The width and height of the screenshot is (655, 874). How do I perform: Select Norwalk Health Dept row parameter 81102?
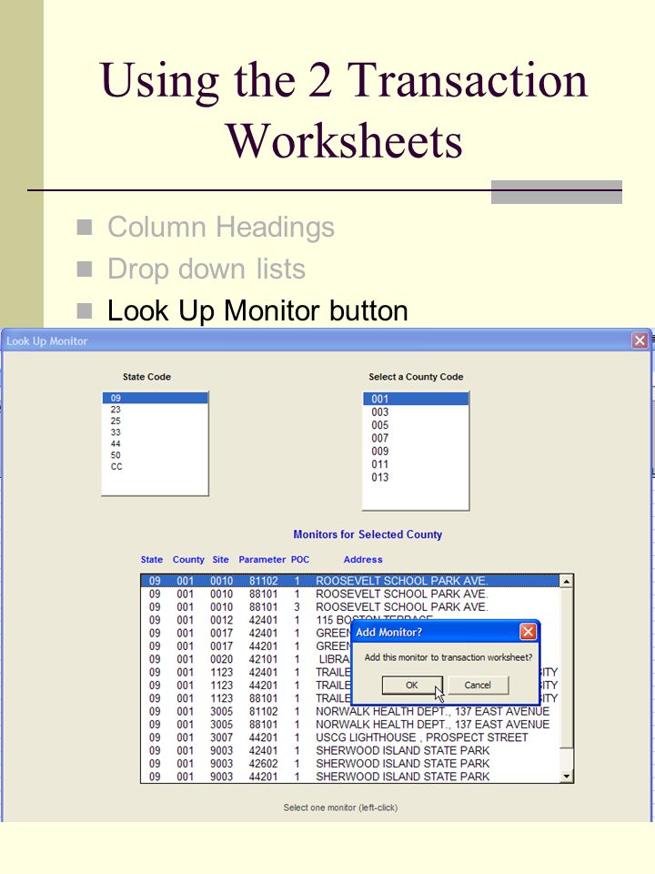point(350,711)
